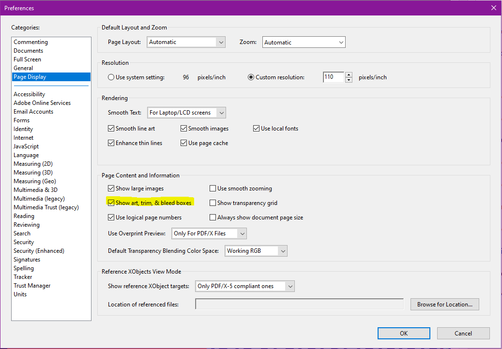The height and width of the screenshot is (349, 502).
Task: Select the Tracker category
Action: coord(23,277)
